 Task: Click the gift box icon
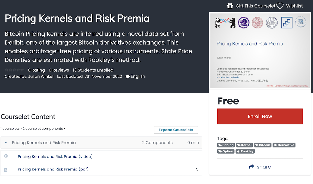coord(230,6)
